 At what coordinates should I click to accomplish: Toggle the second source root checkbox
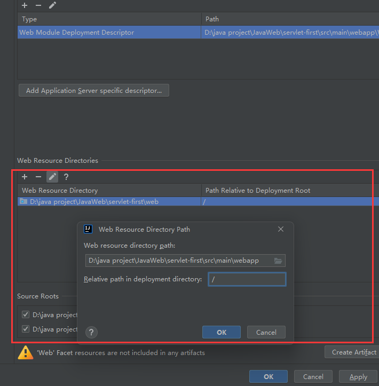coord(26,329)
